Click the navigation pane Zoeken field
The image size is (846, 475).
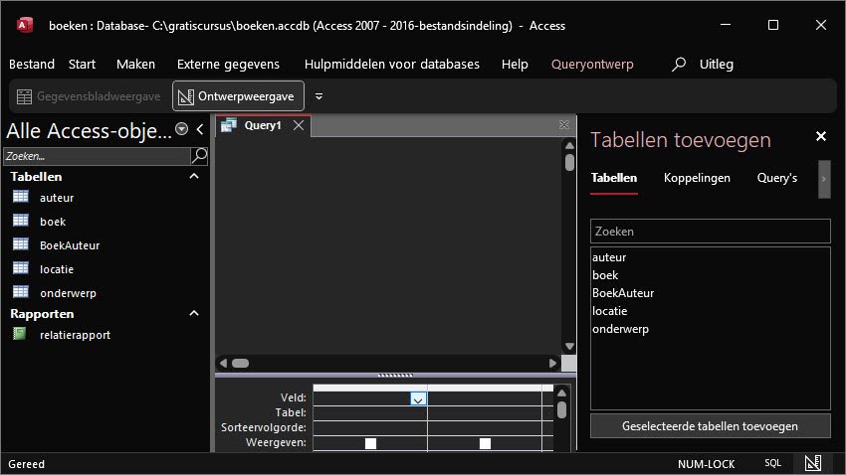[x=98, y=156]
